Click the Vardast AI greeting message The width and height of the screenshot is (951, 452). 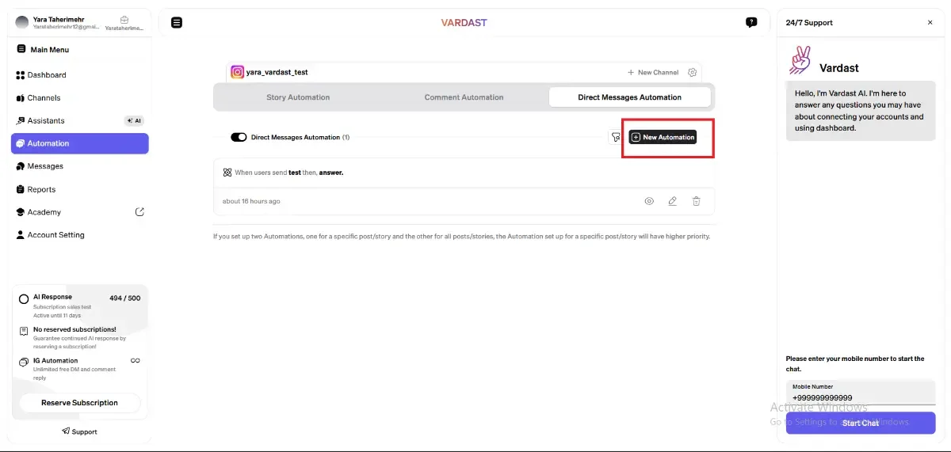click(860, 110)
